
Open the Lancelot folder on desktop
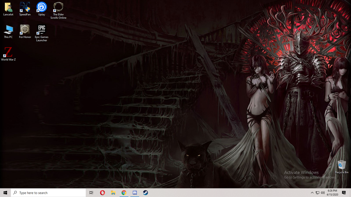(8, 9)
